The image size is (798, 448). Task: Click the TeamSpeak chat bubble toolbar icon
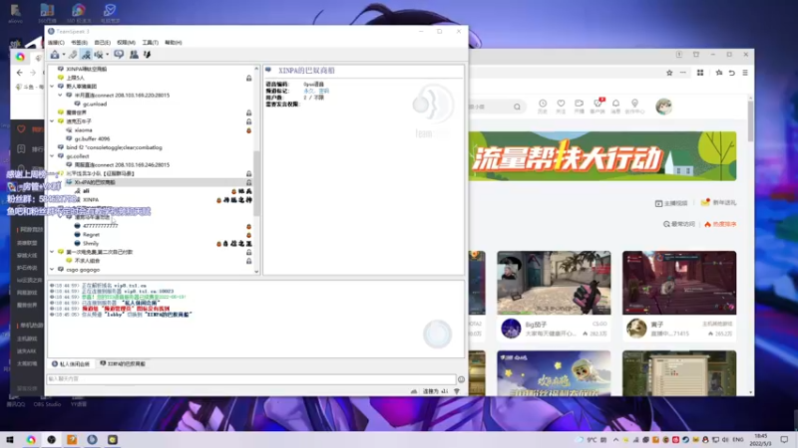coord(119,55)
